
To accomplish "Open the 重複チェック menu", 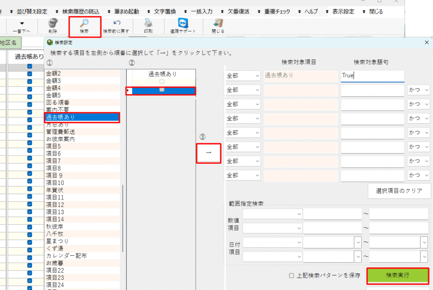I will tap(274, 11).
